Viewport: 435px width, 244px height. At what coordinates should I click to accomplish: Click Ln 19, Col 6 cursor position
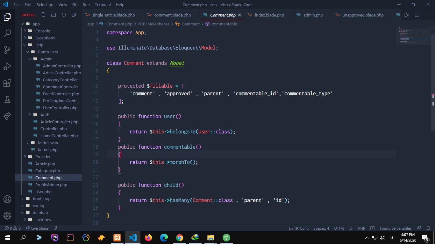click(x=299, y=228)
